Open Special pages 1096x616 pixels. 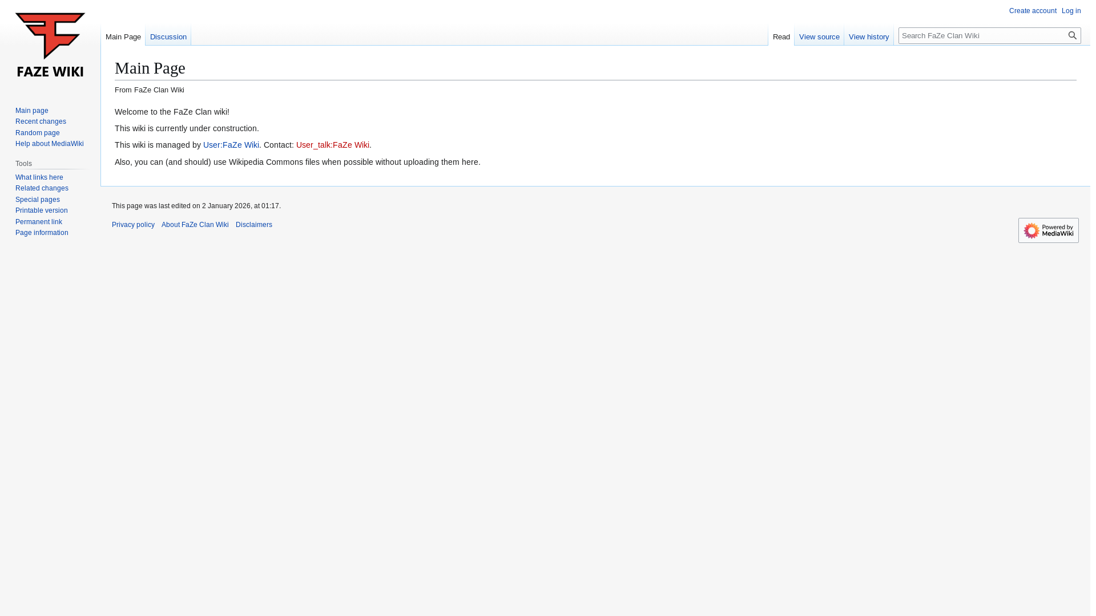click(38, 200)
